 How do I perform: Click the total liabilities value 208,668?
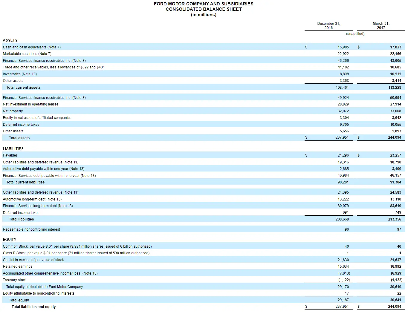[x=342, y=219]
